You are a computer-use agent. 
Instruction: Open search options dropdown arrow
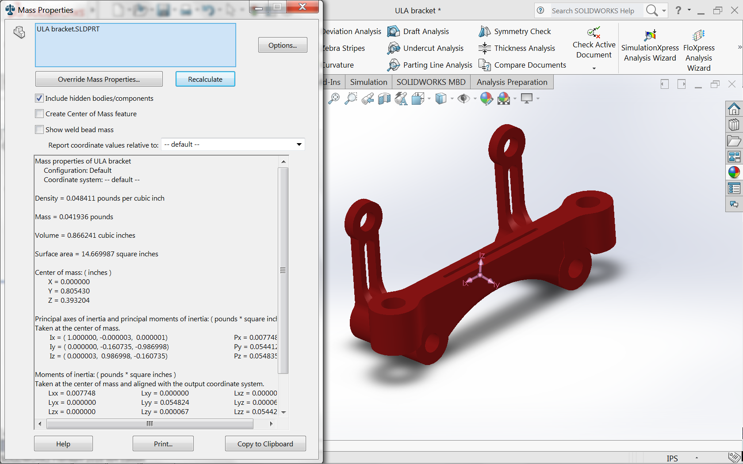[664, 11]
